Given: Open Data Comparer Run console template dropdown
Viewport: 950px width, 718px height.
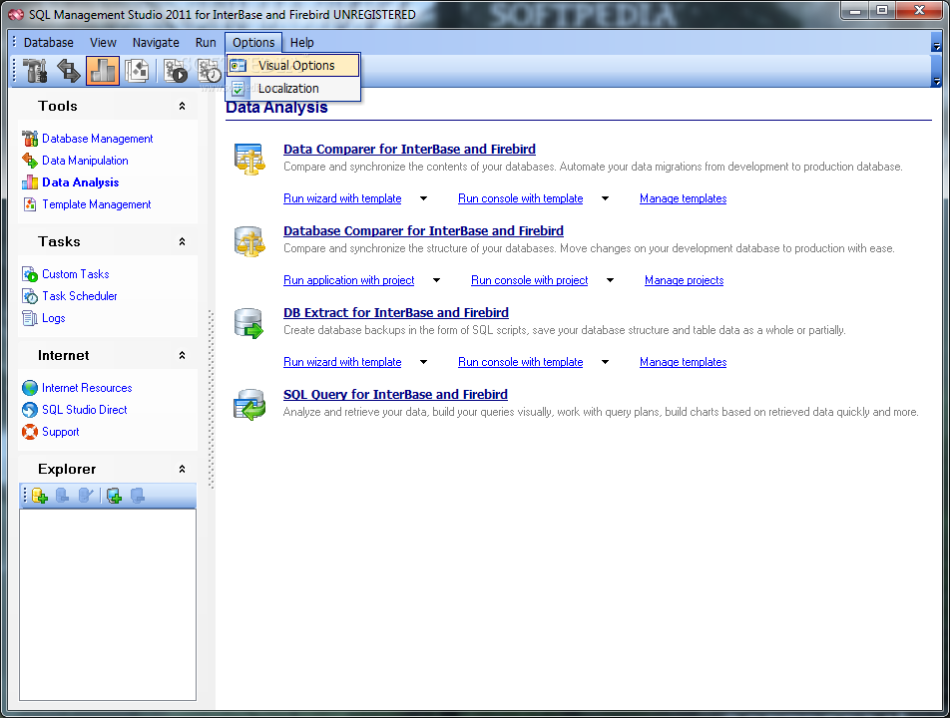Looking at the screenshot, I should click(x=605, y=198).
